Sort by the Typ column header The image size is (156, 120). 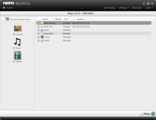pyautogui.click(x=66, y=19)
